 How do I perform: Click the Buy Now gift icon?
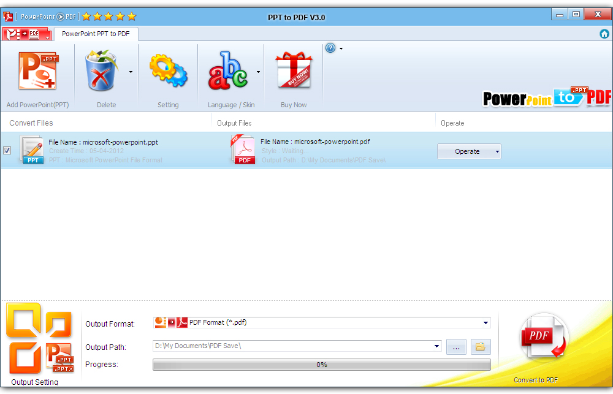click(294, 70)
